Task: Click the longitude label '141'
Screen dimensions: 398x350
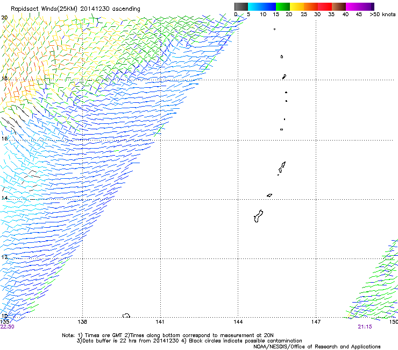Action: 160,322
